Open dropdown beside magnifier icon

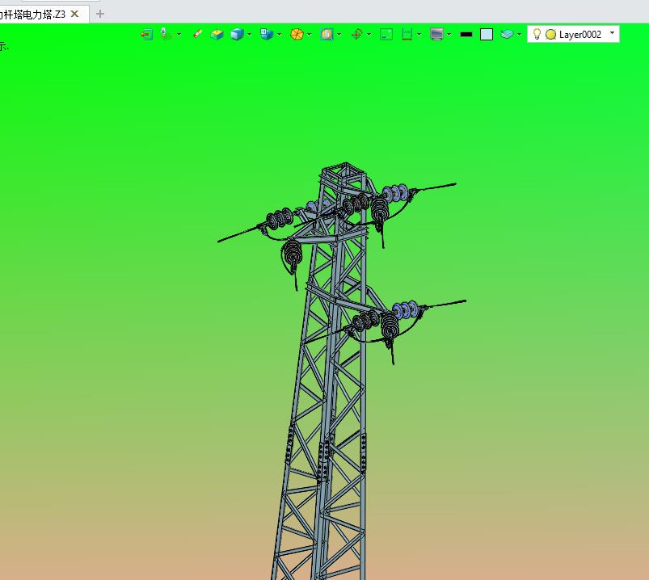click(x=339, y=35)
